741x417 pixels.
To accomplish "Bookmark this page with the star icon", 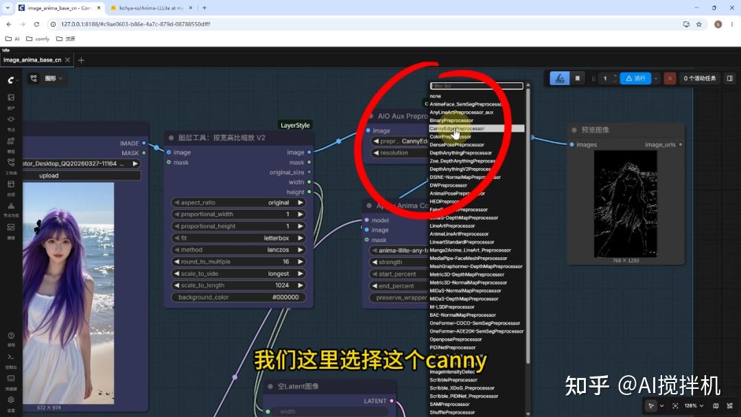I will pyautogui.click(x=699, y=24).
